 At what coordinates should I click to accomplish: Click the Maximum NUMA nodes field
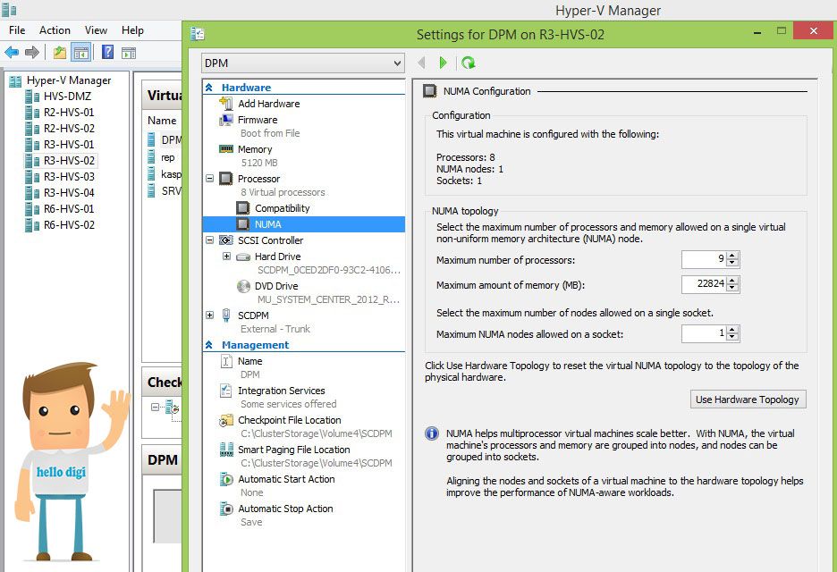coord(705,333)
